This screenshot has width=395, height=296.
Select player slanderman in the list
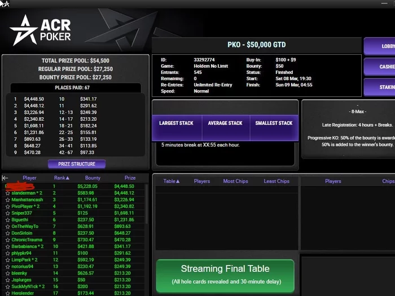(27, 193)
